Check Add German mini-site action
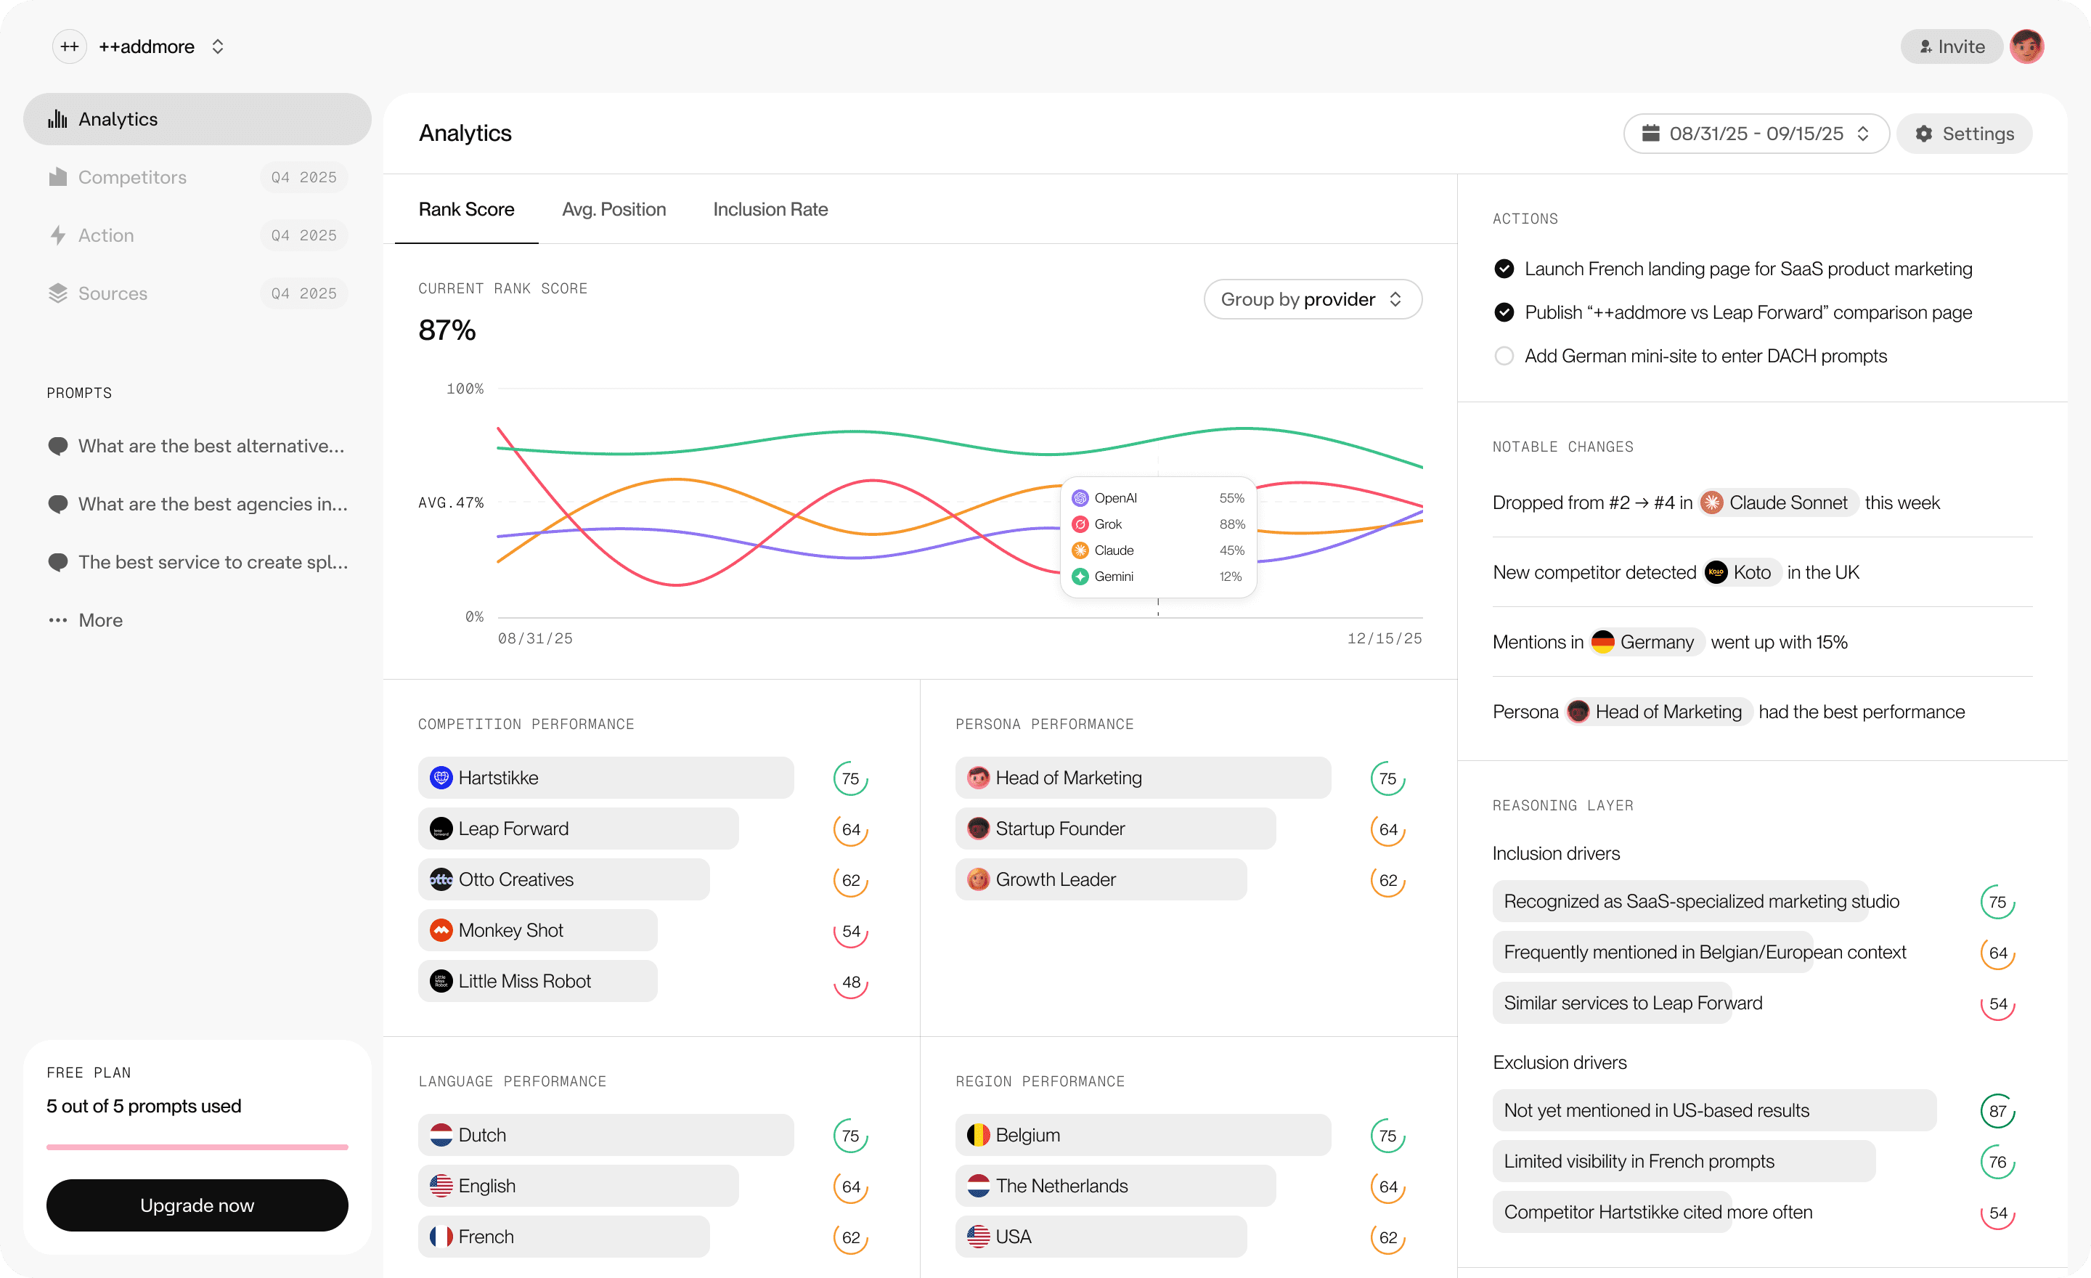2091x1278 pixels. tap(1504, 357)
